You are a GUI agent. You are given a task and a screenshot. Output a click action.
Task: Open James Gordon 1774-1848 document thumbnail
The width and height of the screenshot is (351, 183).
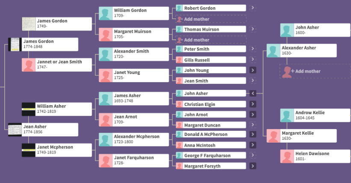(15, 44)
